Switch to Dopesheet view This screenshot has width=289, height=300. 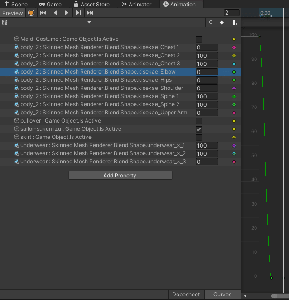pos(186,294)
